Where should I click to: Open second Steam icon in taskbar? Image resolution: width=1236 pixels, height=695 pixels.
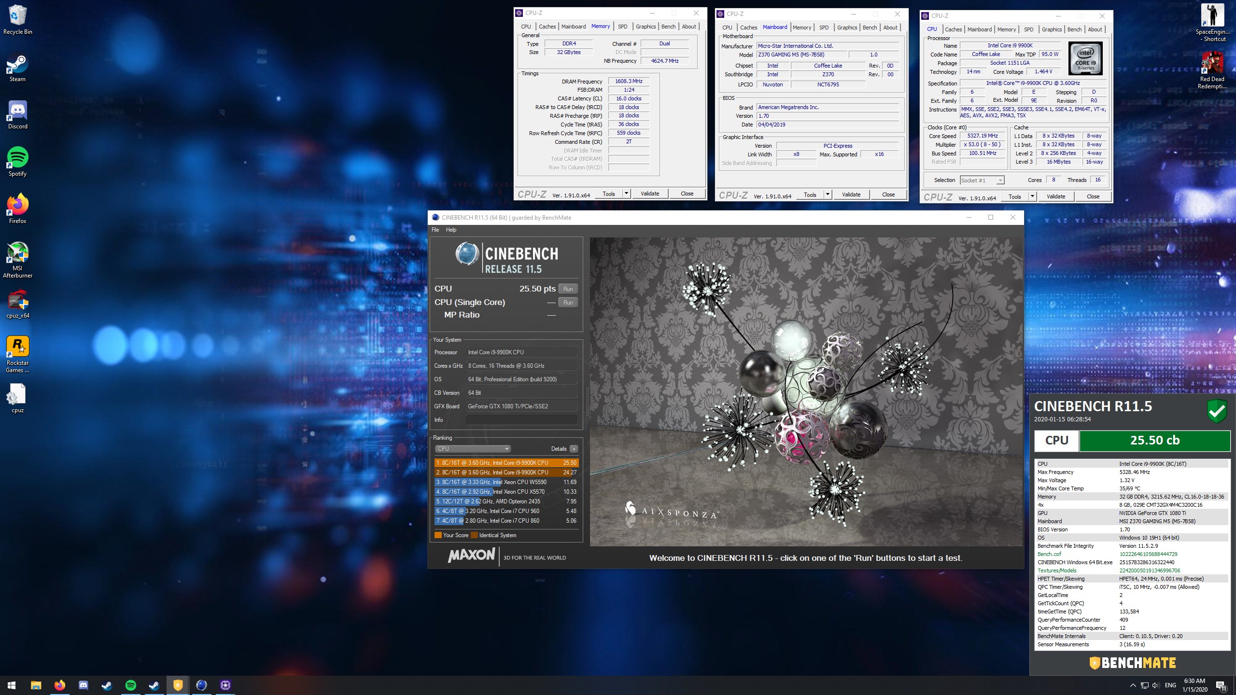tap(154, 685)
